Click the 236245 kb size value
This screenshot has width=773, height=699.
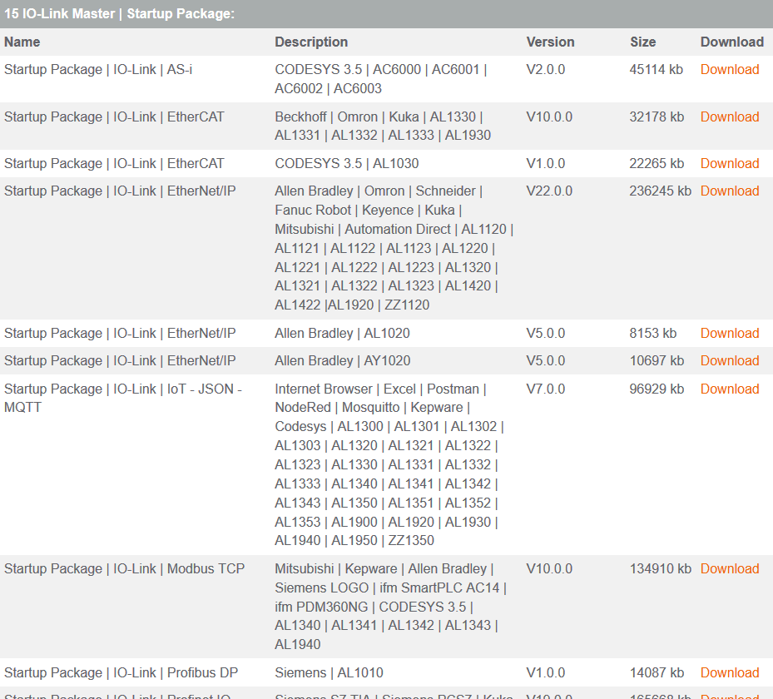[x=660, y=191]
